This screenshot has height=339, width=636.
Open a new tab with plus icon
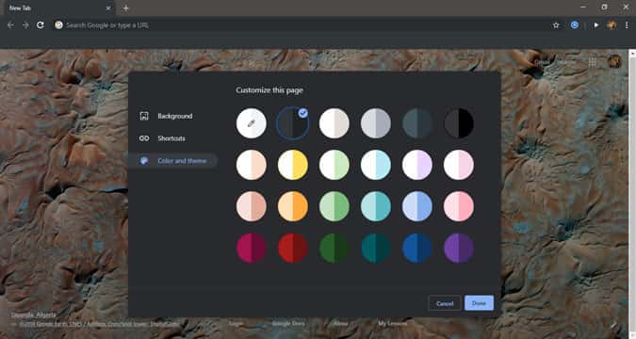[125, 8]
